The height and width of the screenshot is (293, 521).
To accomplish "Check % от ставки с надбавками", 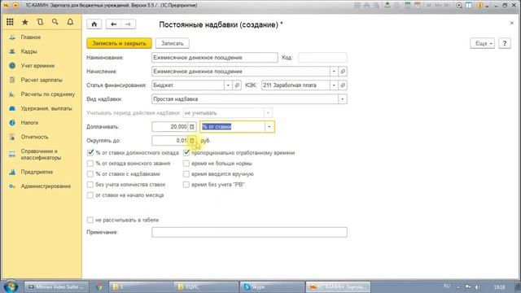I will [x=90, y=174].
